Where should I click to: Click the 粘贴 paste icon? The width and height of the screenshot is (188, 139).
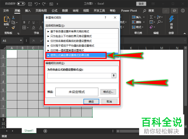click(x=7, y=19)
